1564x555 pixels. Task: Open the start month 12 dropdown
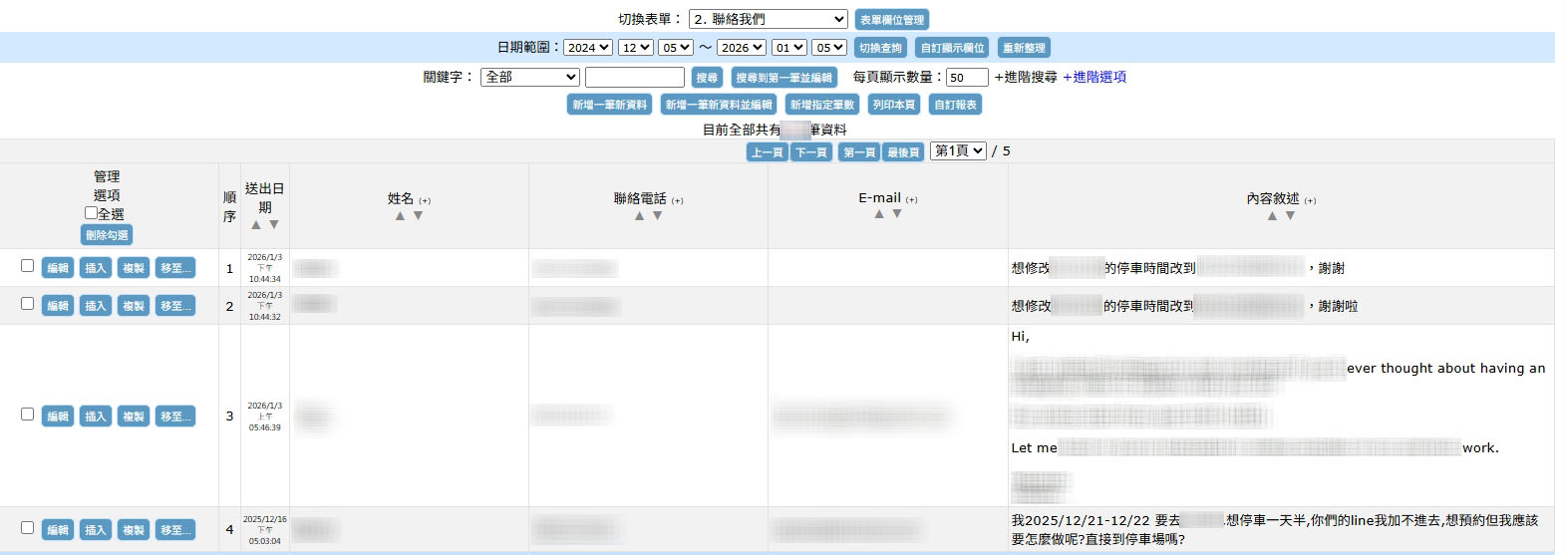pyautogui.click(x=636, y=48)
